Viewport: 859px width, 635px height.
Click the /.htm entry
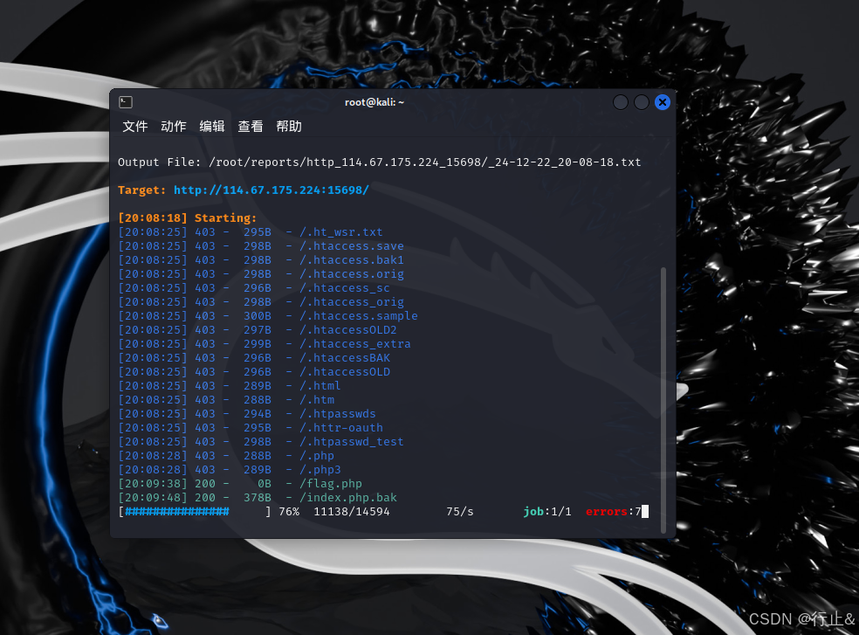pyautogui.click(x=317, y=400)
